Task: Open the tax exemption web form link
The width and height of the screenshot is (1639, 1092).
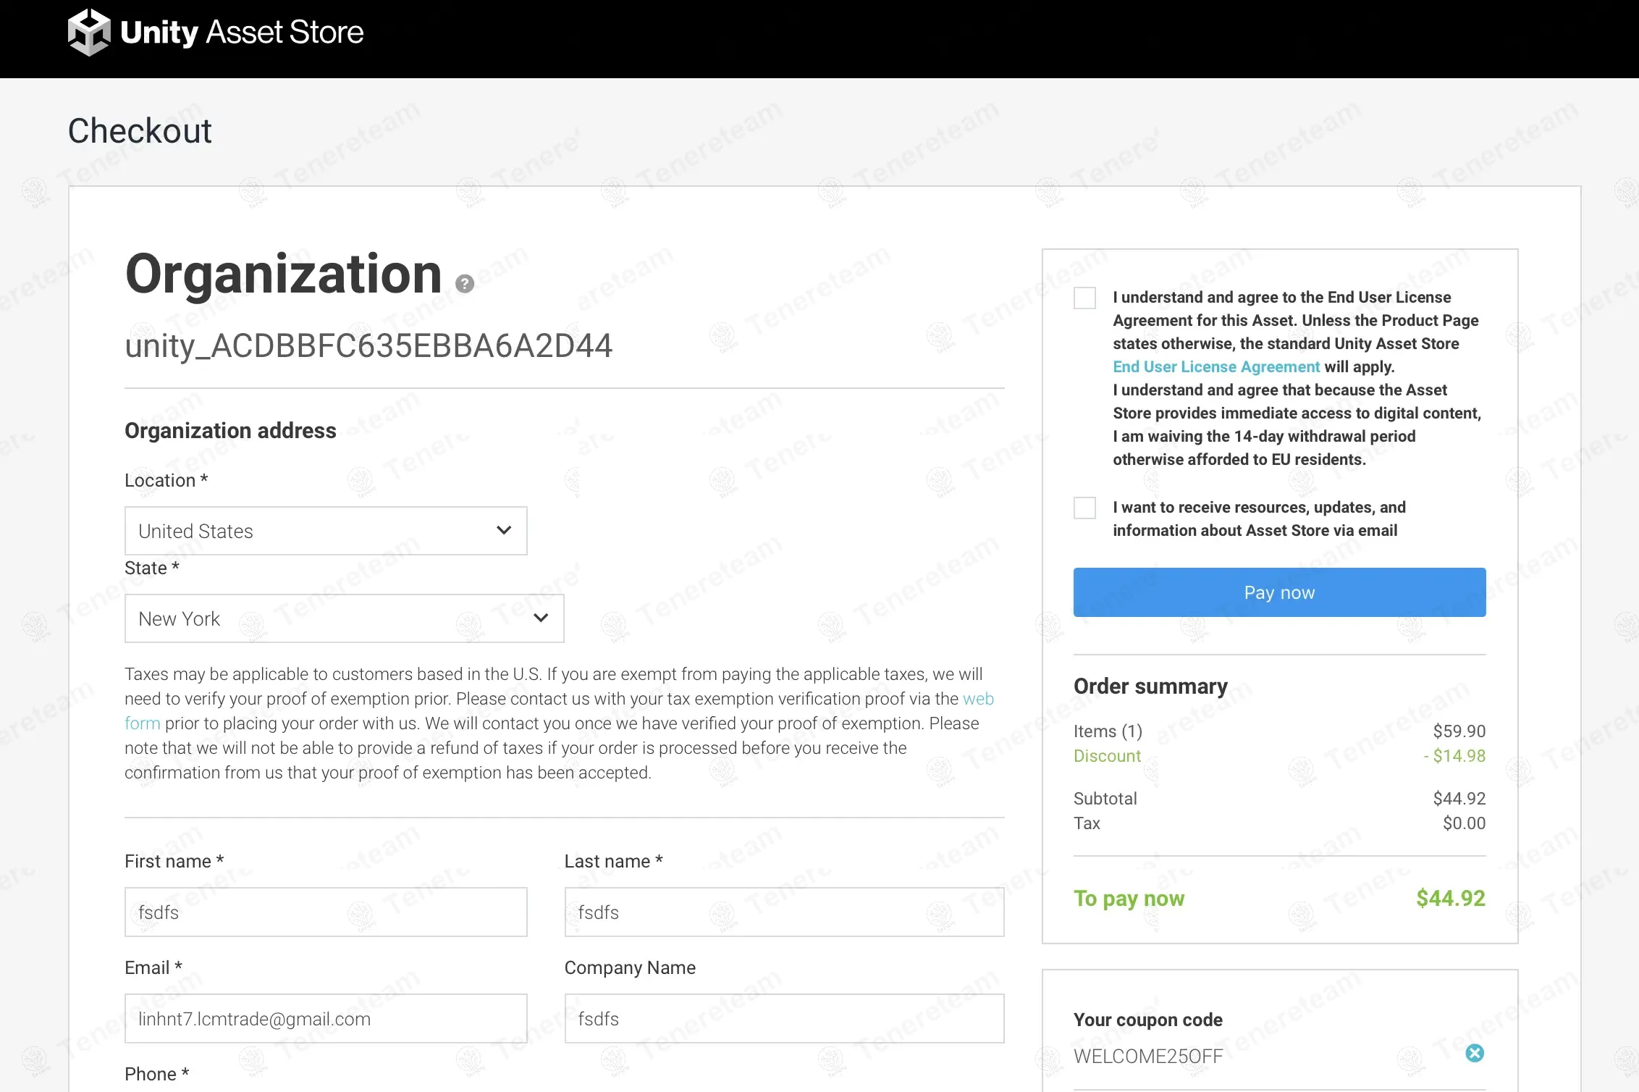Action: point(977,699)
